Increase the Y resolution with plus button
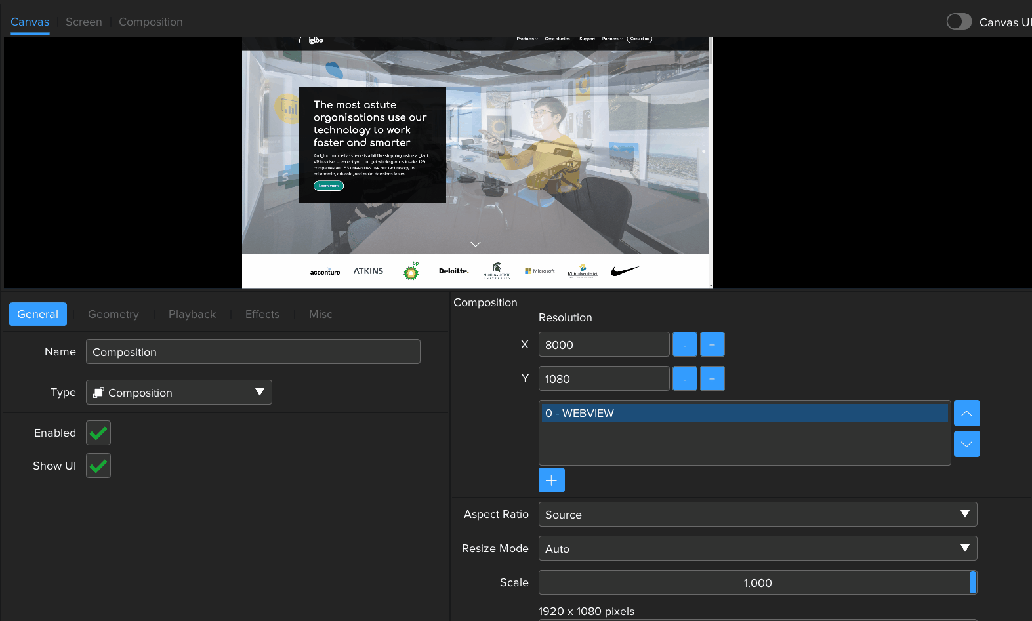The height and width of the screenshot is (621, 1032). [712, 378]
